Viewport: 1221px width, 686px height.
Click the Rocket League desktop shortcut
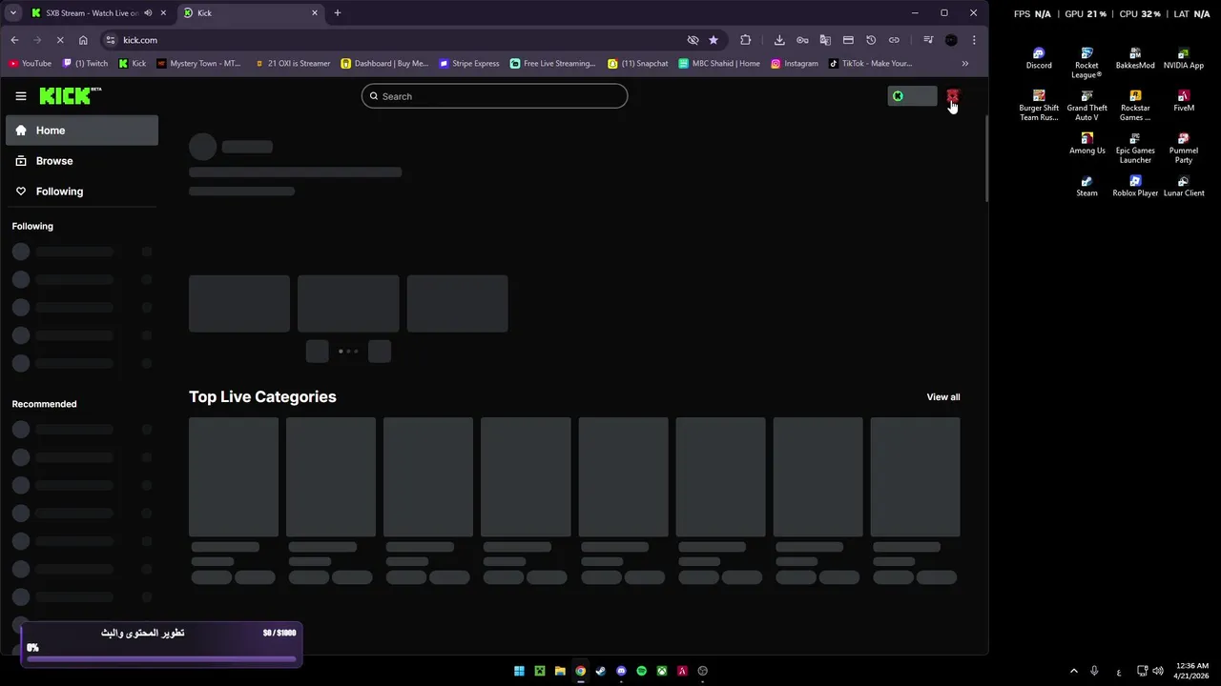coord(1086,64)
